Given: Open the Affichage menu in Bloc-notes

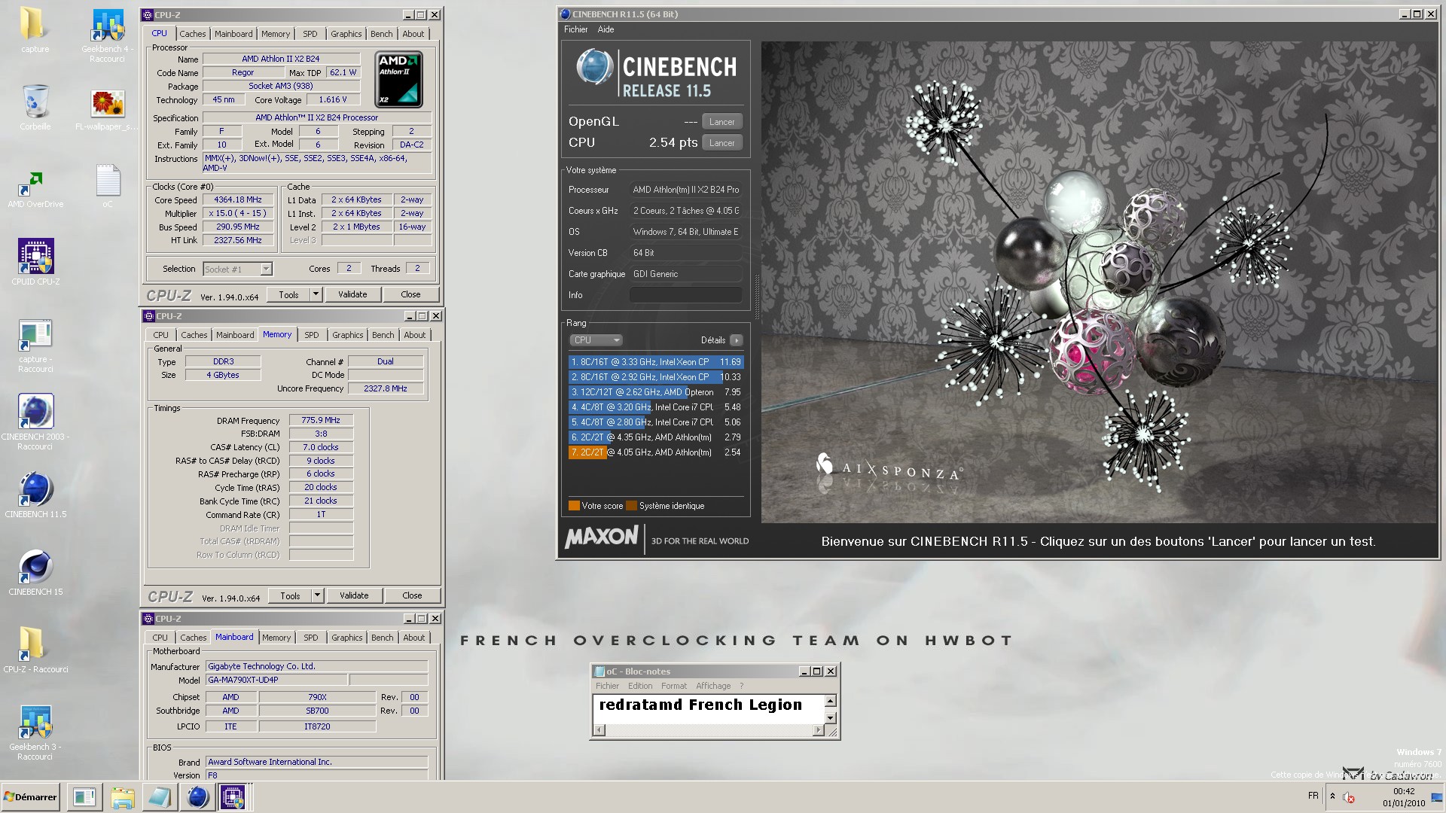Looking at the screenshot, I should 713,686.
